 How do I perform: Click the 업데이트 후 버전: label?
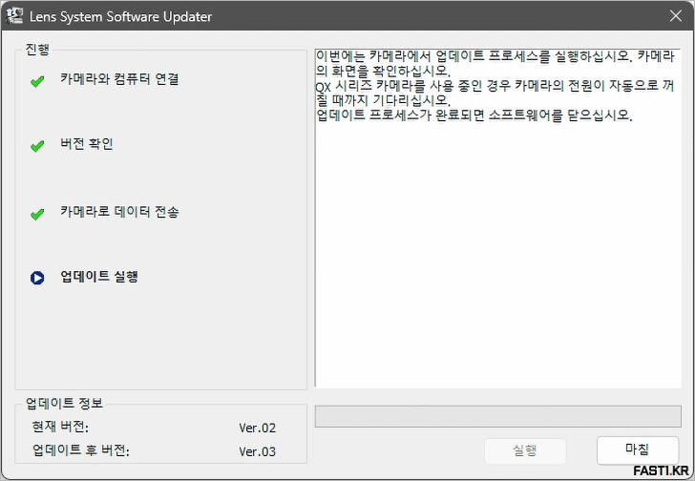[80, 450]
